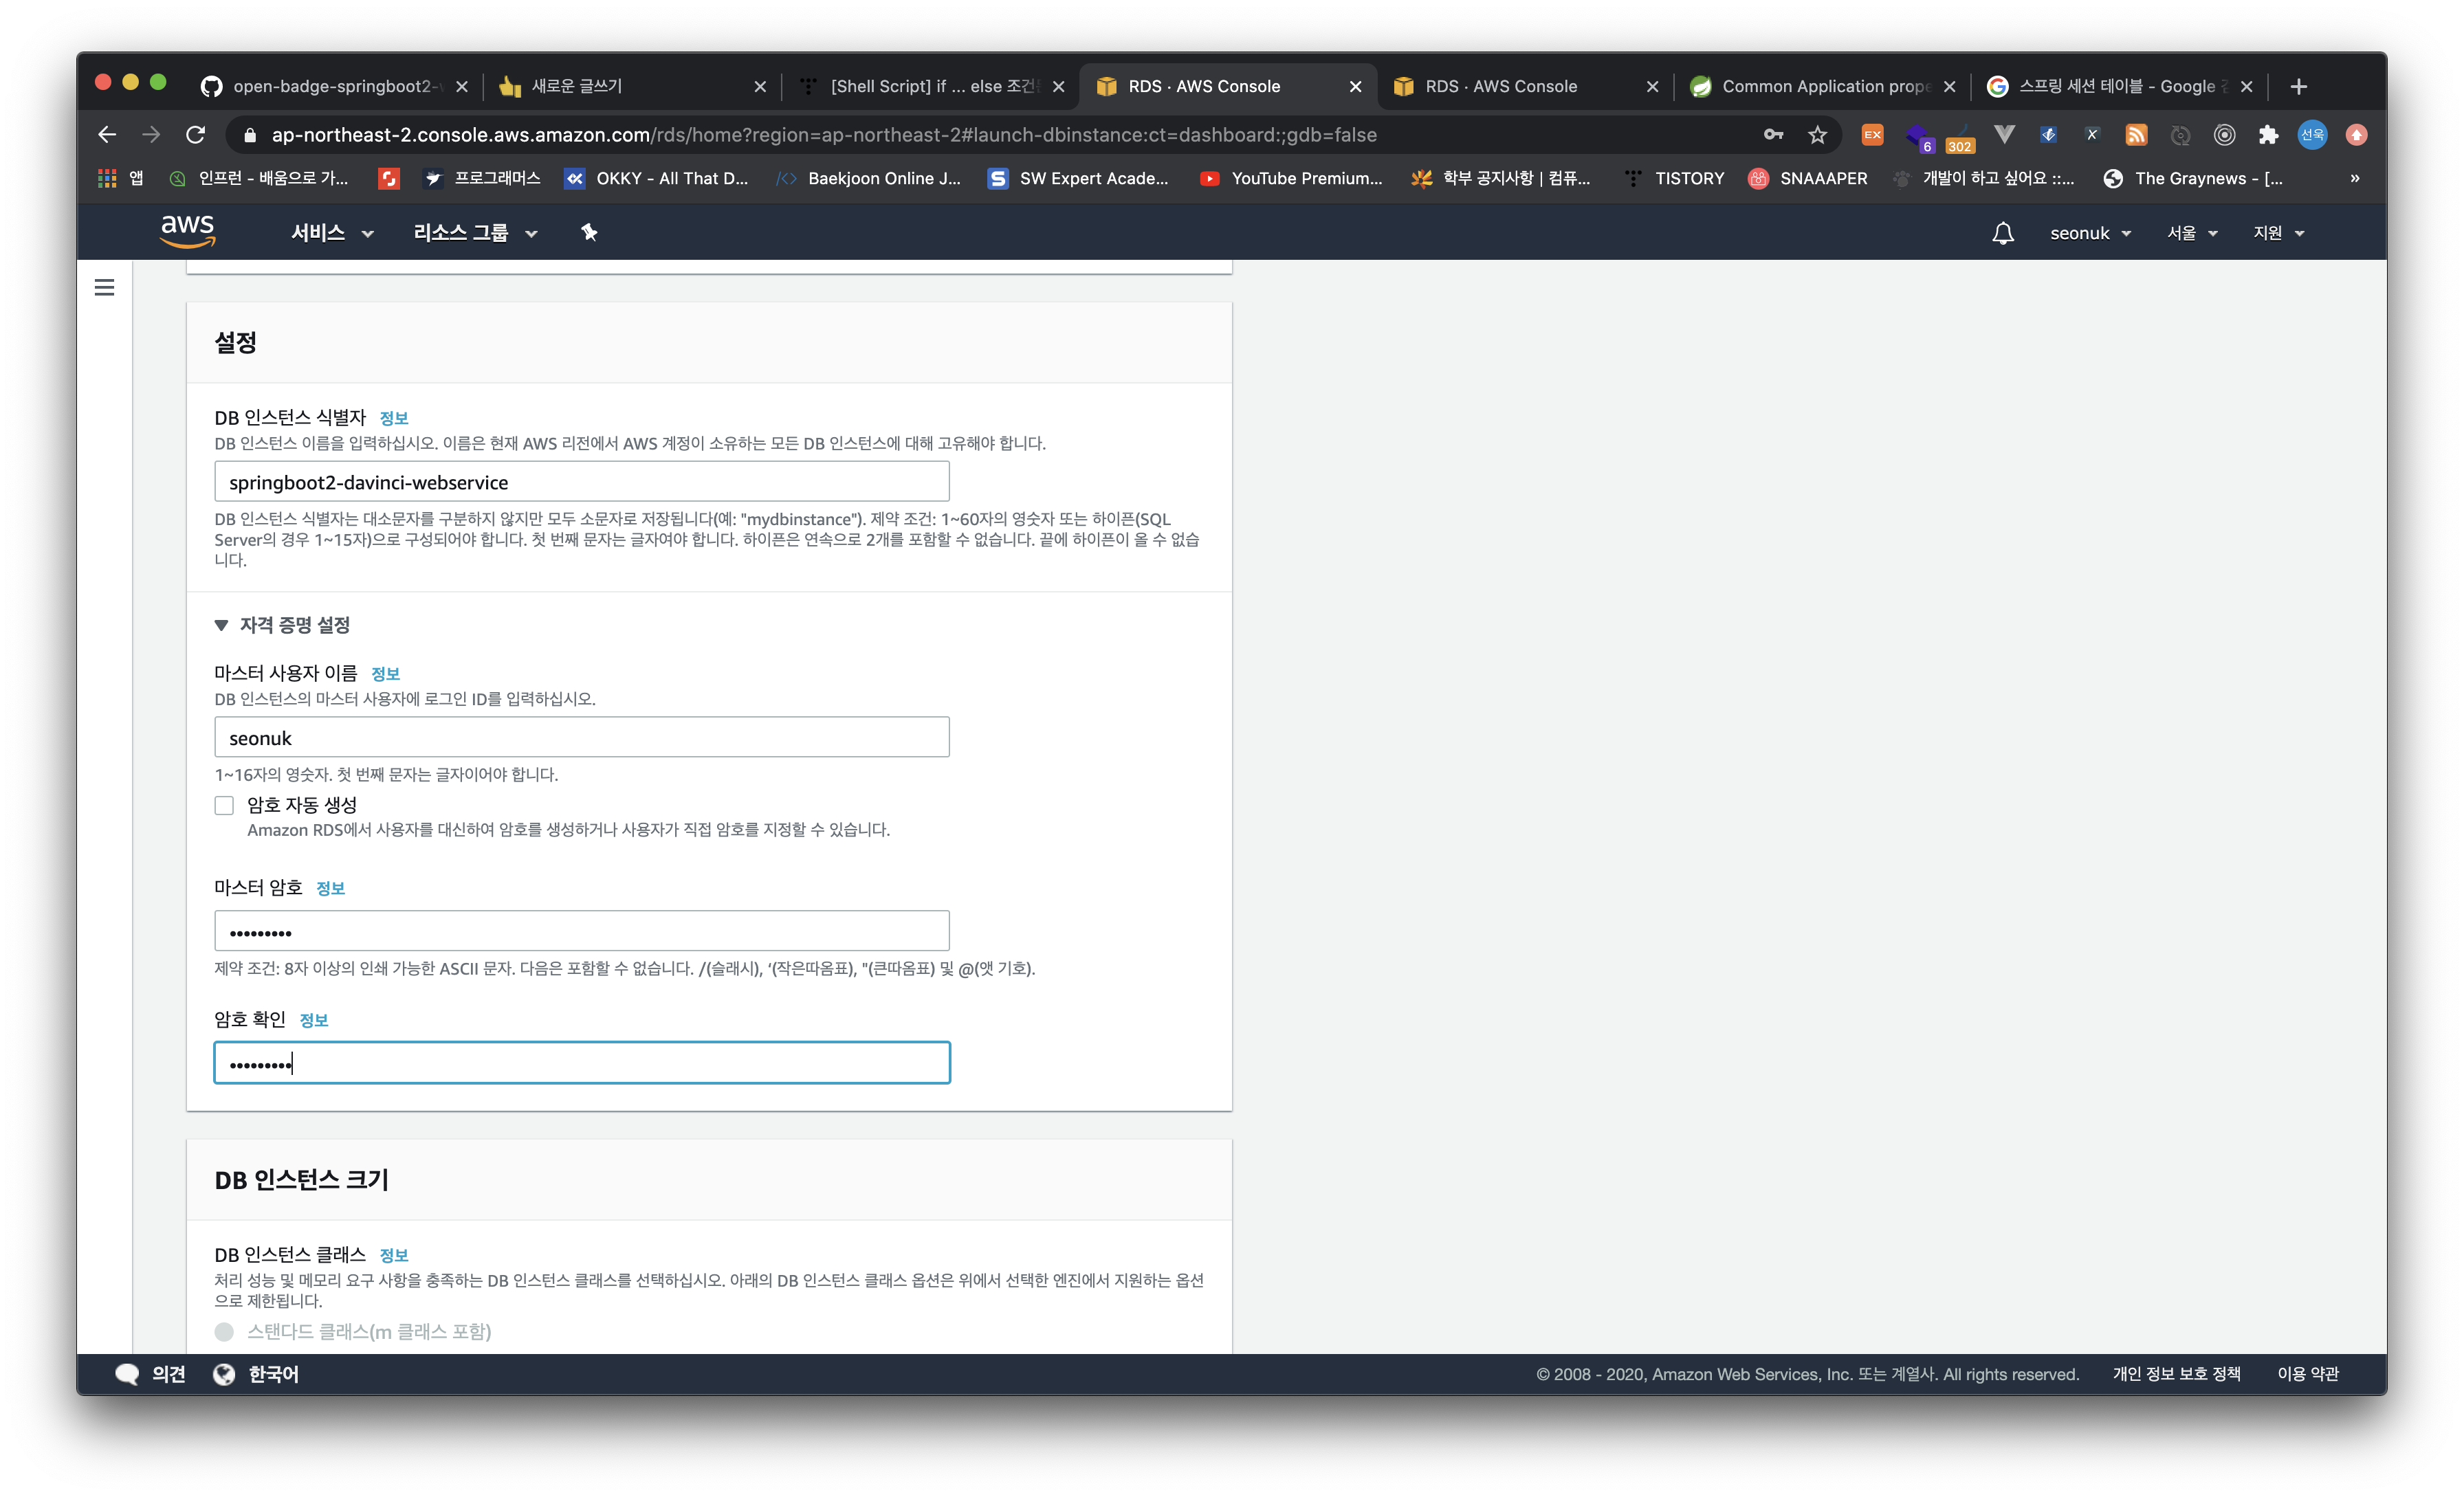Click the saved password key icon
2464x1497 pixels.
tap(1773, 134)
